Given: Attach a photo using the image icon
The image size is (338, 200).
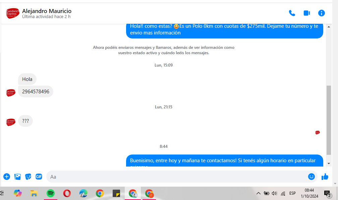Looking at the screenshot, I should click(17, 177).
